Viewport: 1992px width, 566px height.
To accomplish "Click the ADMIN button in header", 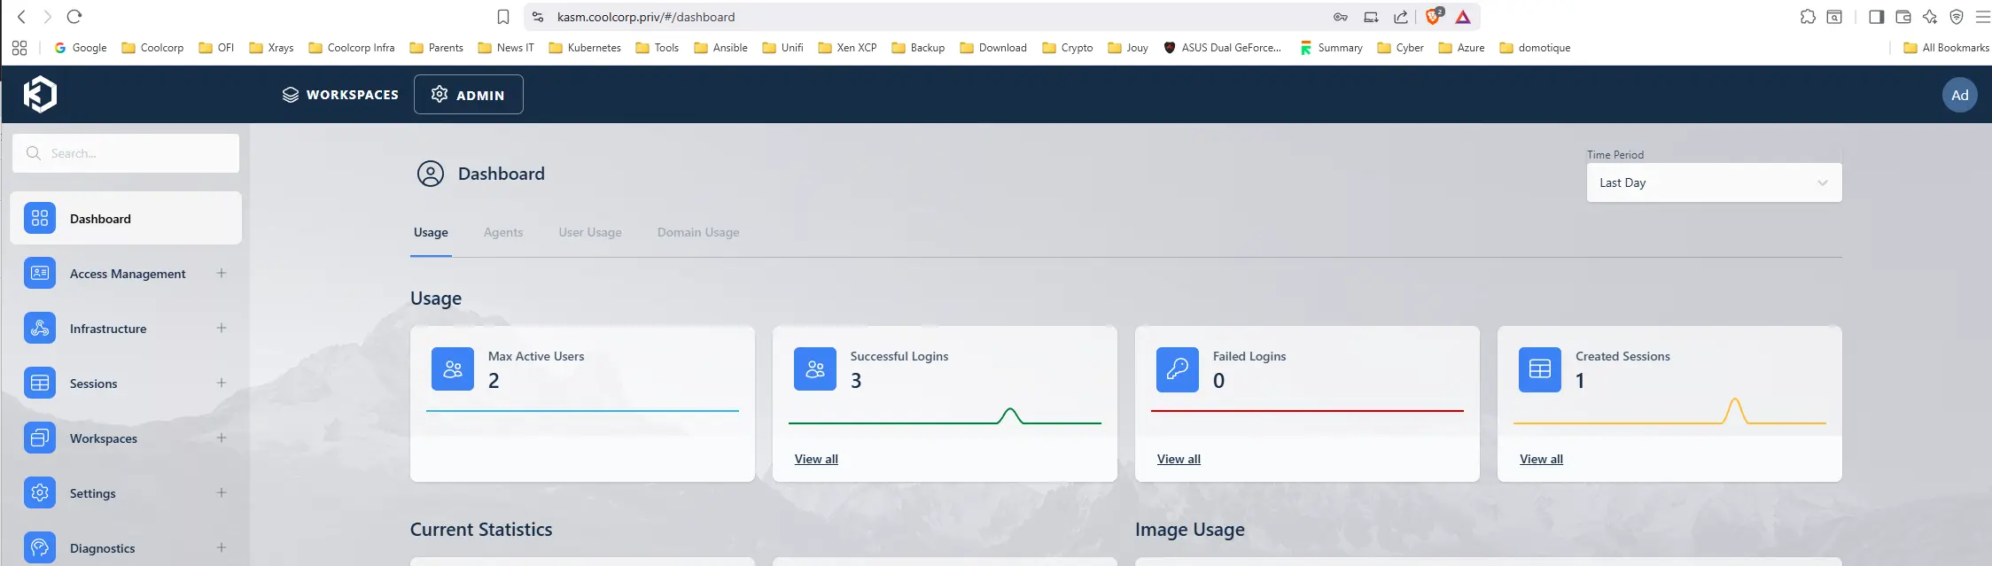I will [x=468, y=95].
